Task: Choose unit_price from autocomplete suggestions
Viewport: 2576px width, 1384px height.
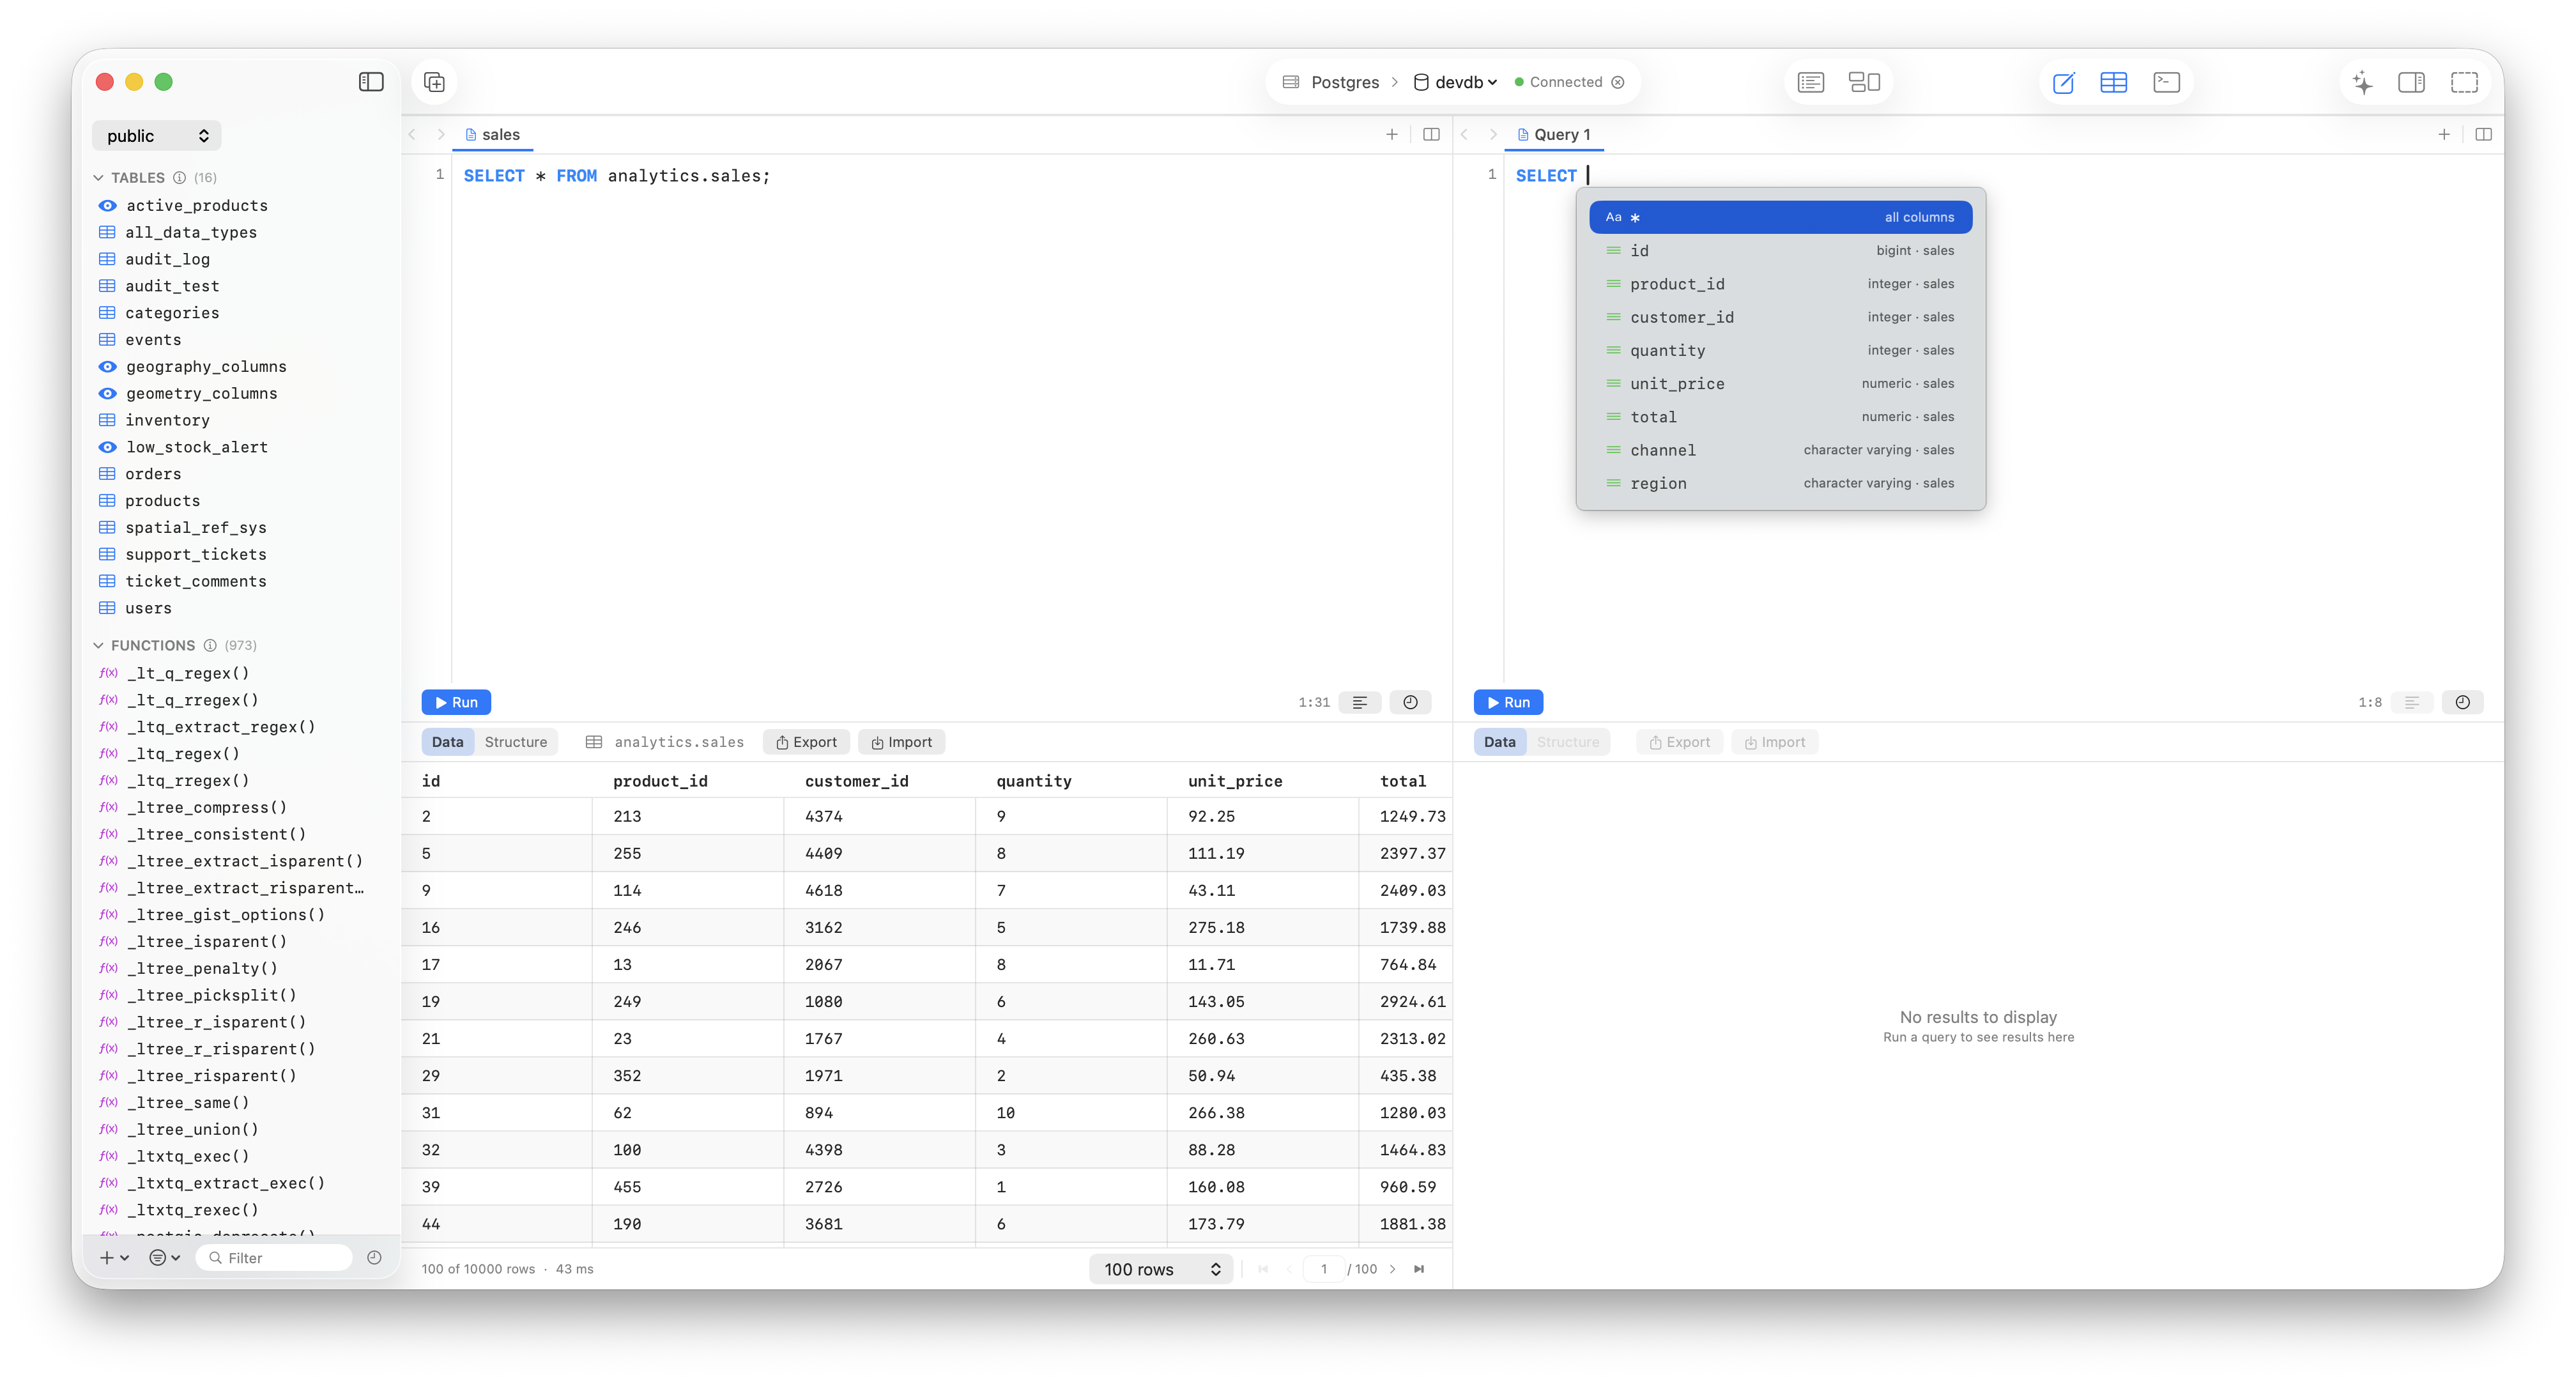Action: [1677, 384]
